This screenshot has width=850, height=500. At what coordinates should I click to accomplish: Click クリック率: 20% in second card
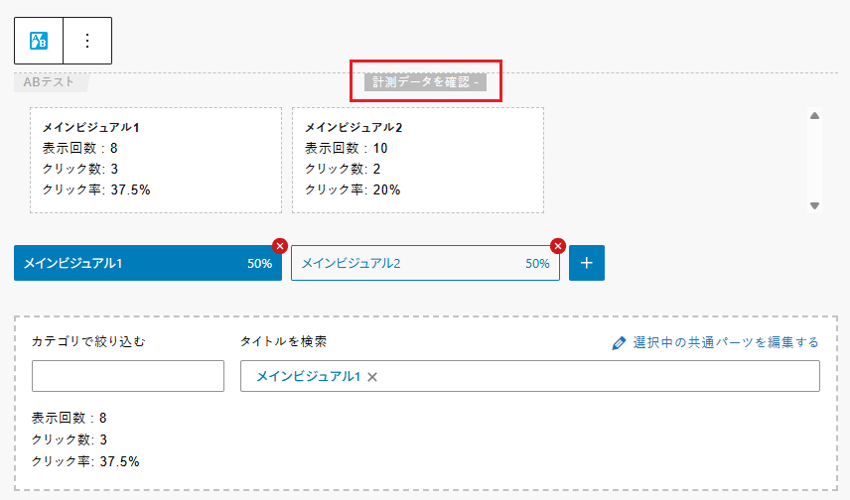(x=353, y=189)
